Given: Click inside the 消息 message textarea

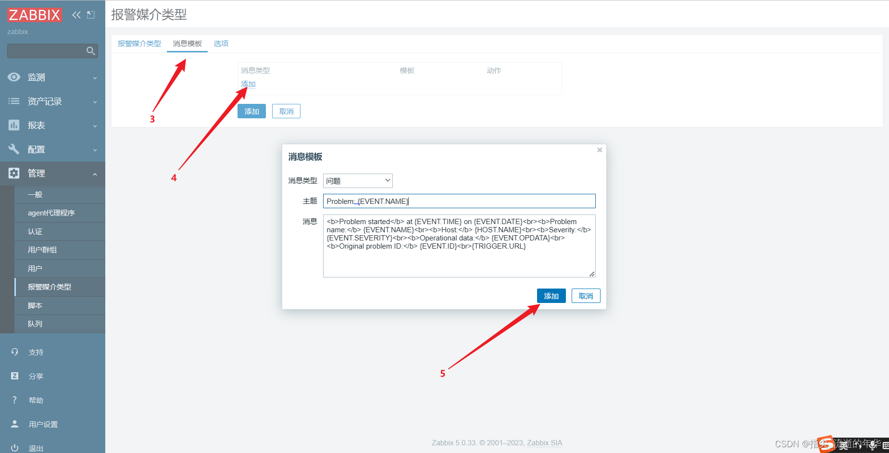Looking at the screenshot, I should [459, 246].
